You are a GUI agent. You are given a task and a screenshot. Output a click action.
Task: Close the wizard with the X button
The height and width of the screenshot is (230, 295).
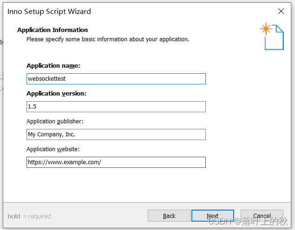[281, 11]
